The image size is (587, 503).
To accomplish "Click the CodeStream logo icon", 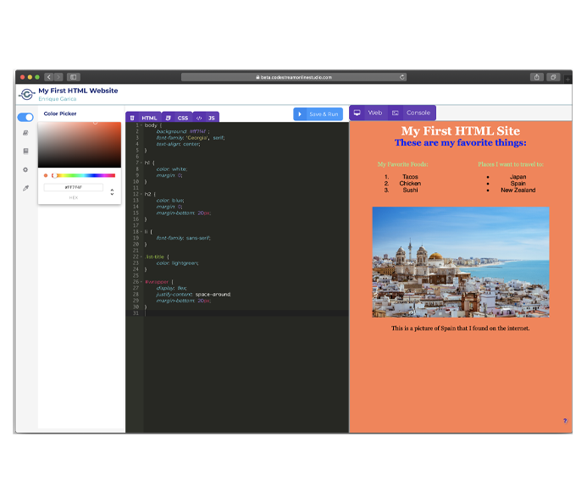I will [x=27, y=94].
